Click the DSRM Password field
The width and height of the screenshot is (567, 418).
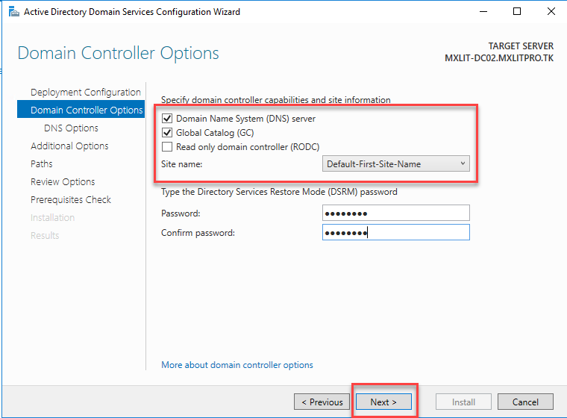[x=396, y=213]
